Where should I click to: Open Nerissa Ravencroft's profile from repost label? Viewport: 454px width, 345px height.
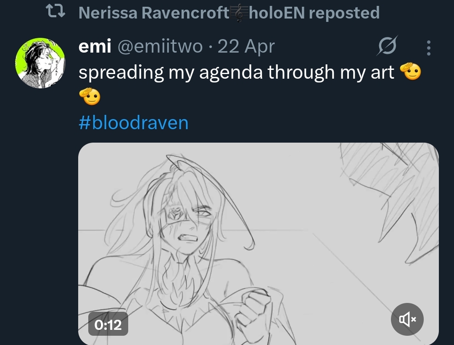[154, 13]
